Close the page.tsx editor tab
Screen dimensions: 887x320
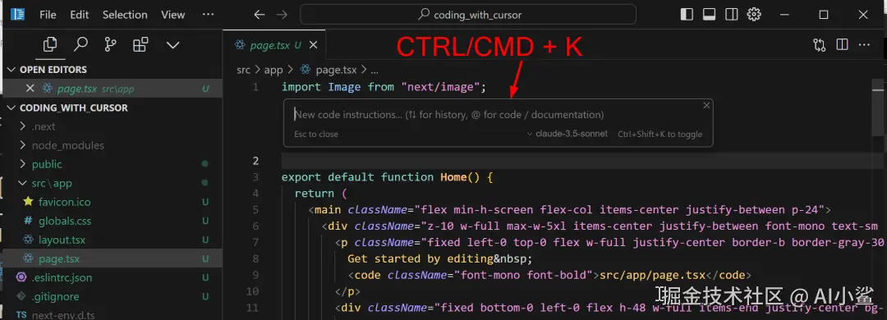point(314,45)
